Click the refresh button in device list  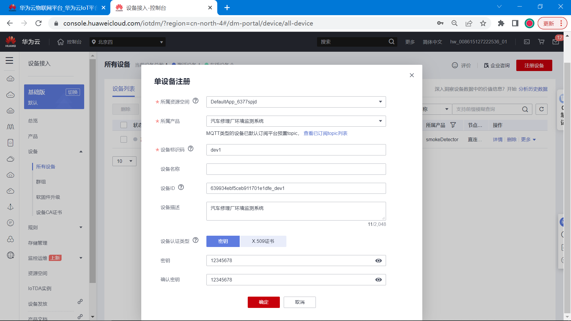click(x=541, y=109)
